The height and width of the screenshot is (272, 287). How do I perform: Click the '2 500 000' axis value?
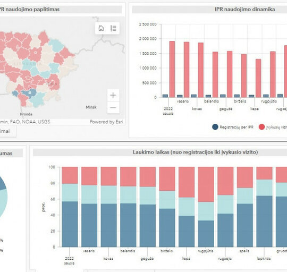[148, 24]
